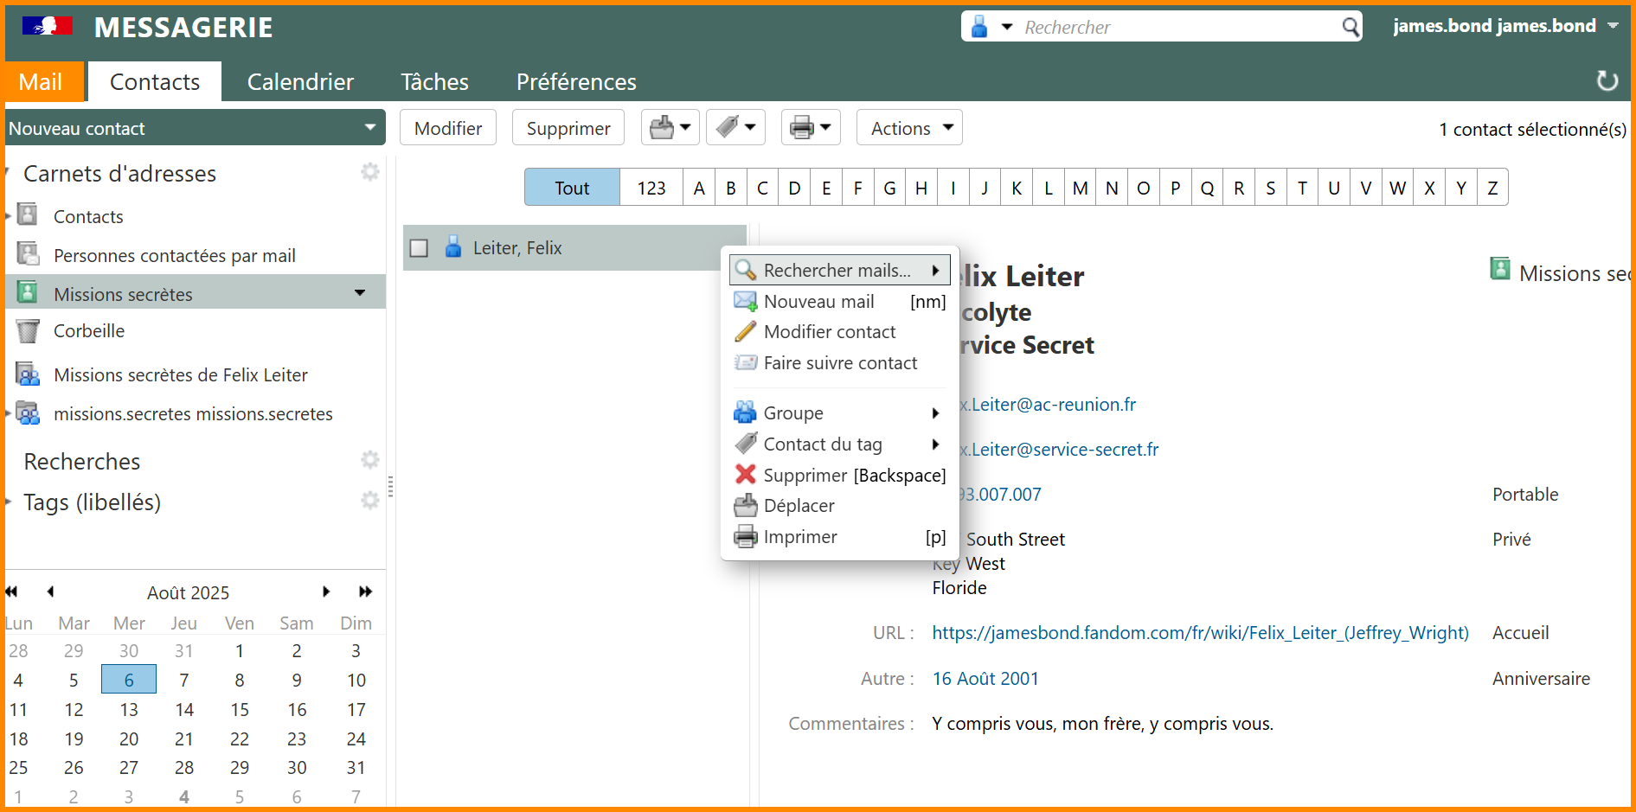
Task: Open the Missions secrètes folder dropdown arrow
Action: [360, 293]
